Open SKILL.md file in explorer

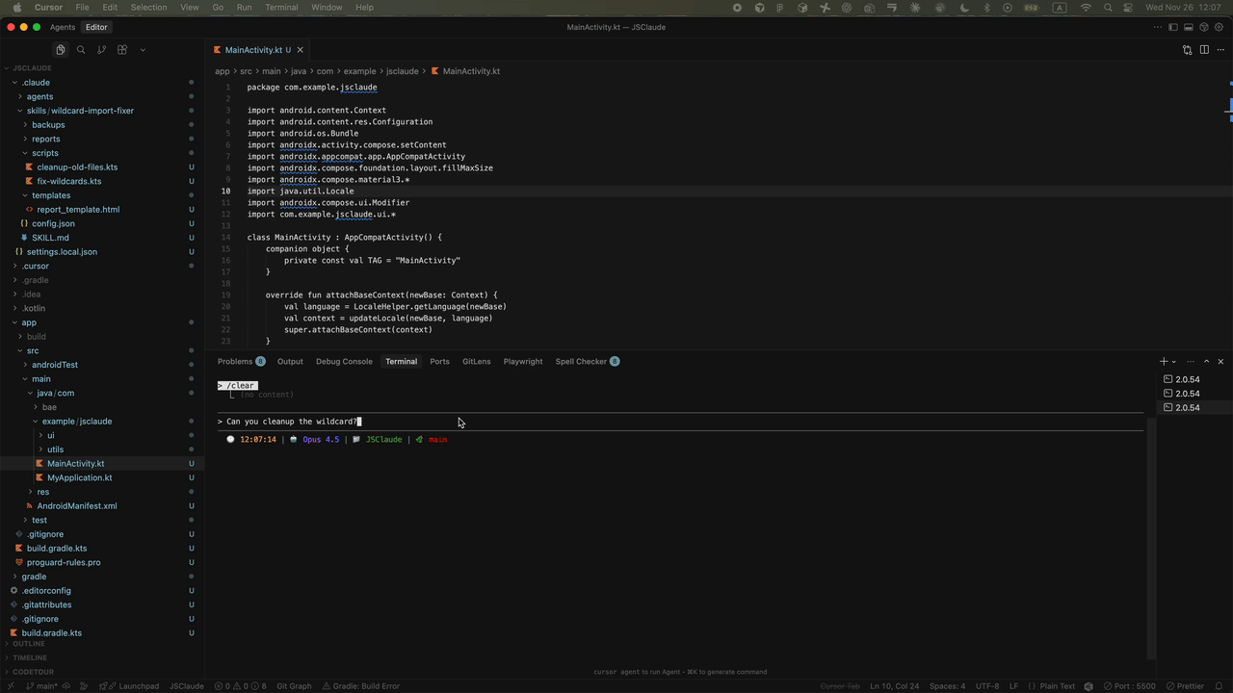point(50,238)
